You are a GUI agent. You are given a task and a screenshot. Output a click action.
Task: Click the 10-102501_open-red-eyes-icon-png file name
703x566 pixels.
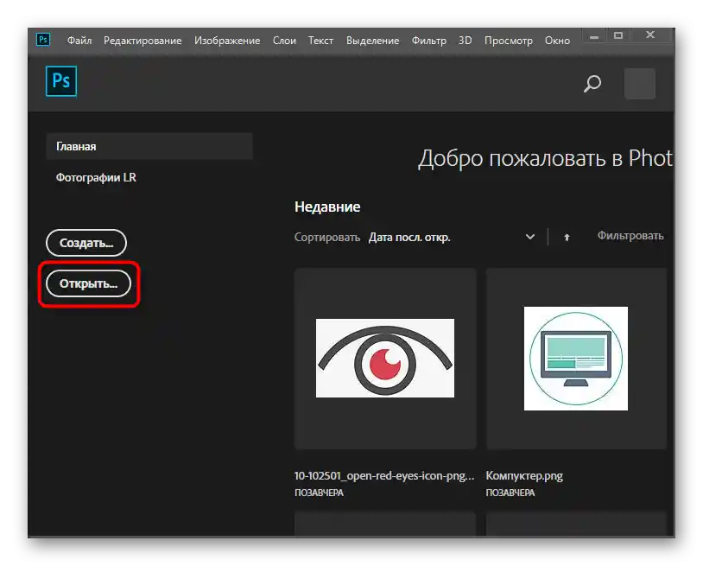click(384, 476)
